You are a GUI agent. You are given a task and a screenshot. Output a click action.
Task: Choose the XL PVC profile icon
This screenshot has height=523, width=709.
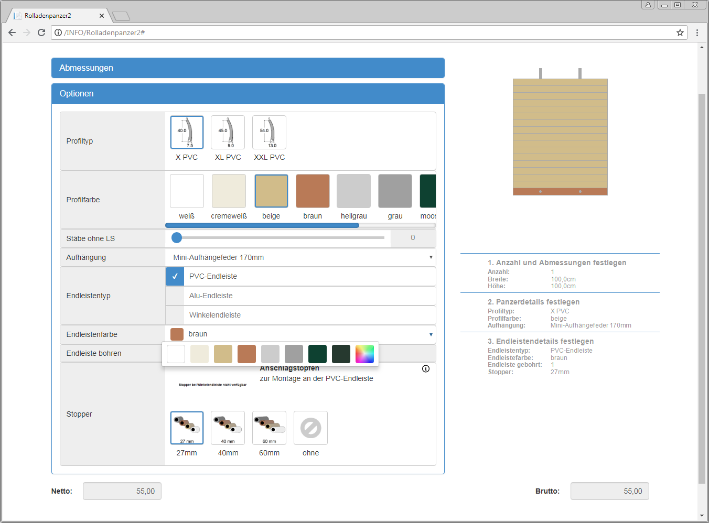point(228,133)
